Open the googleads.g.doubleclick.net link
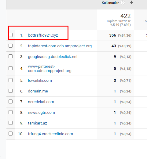The width and height of the screenshot is (147, 159). coord(53,57)
